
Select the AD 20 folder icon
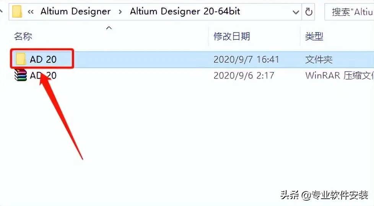[21, 59]
